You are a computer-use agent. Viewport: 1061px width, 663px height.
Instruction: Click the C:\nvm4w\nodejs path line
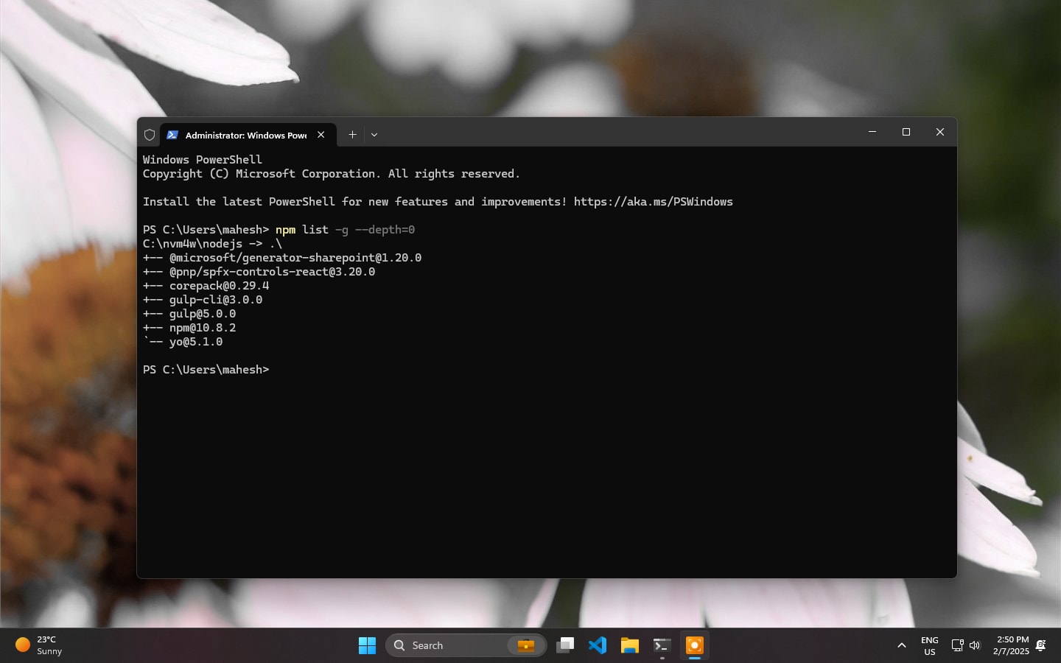212,244
